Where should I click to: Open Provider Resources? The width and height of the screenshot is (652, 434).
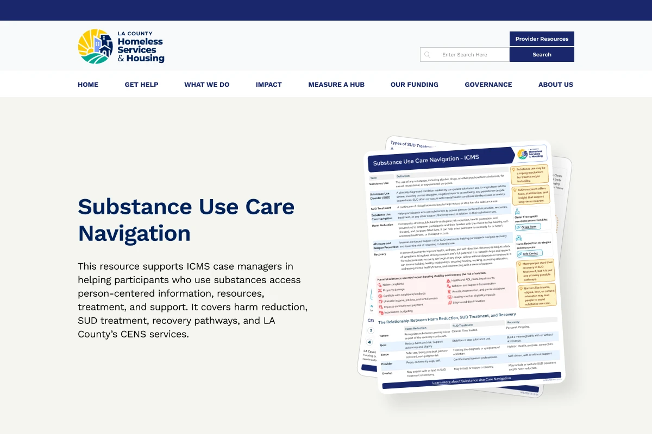point(542,39)
